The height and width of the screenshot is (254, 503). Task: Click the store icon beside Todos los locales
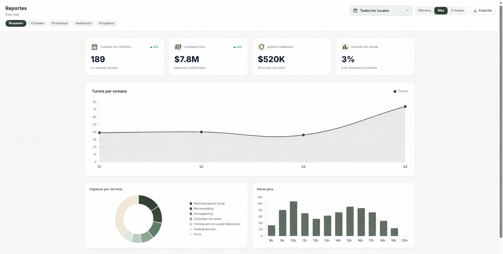tap(355, 11)
